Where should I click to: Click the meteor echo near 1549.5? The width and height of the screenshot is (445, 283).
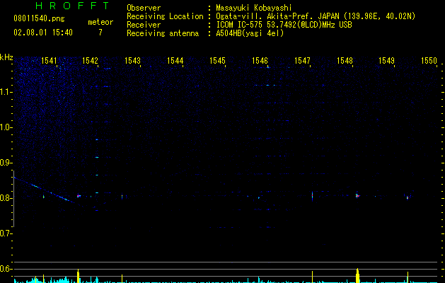[x=408, y=197]
